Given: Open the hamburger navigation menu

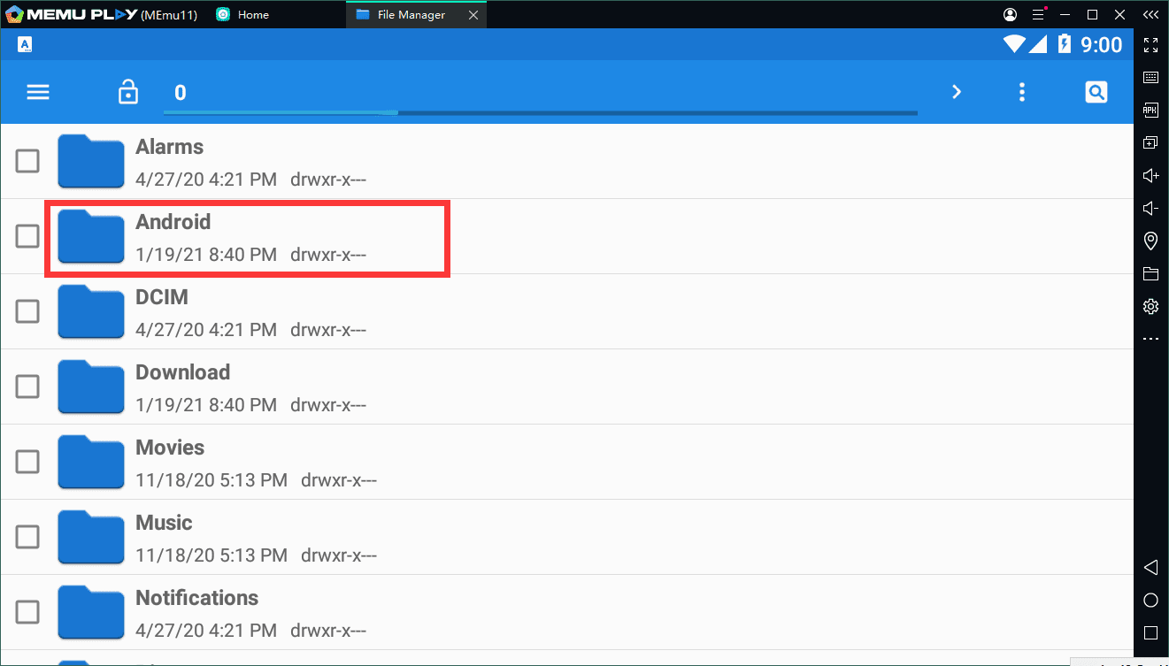Looking at the screenshot, I should tap(38, 92).
